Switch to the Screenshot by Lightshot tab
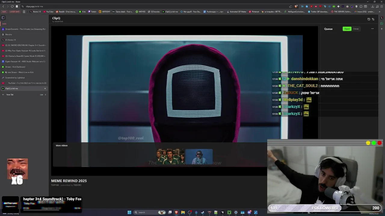The height and width of the screenshot is (216, 385). coord(24,78)
